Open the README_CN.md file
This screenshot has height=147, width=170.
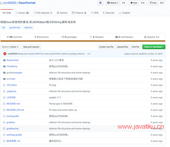[15, 110]
